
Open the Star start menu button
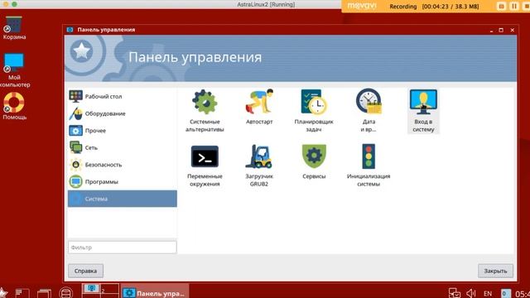[2, 293]
